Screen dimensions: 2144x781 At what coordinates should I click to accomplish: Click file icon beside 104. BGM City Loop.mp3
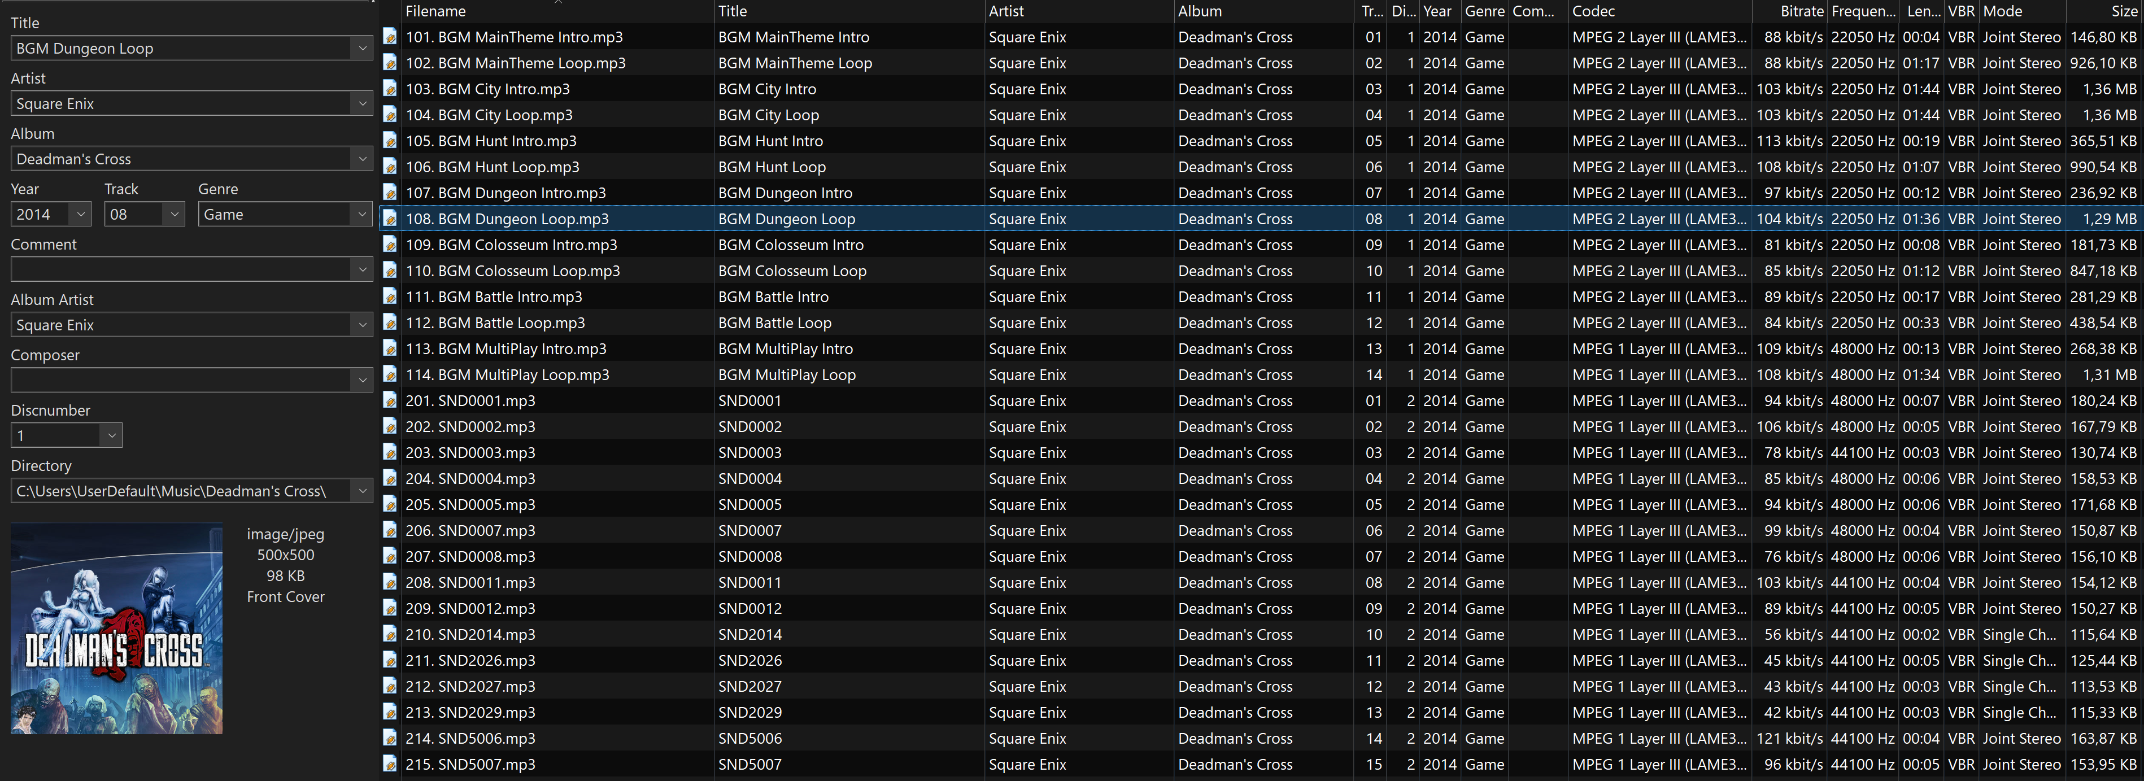point(390,115)
